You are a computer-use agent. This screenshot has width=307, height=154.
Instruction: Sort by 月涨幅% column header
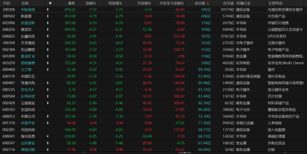click(x=144, y=3)
